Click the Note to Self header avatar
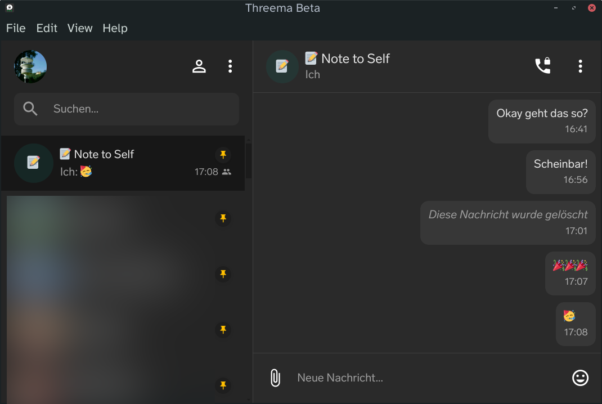 click(x=282, y=66)
